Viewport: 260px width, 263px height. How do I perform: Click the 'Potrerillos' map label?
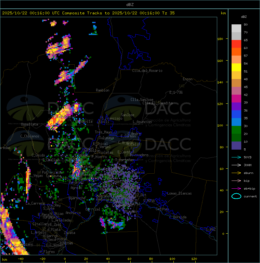click(x=52, y=172)
